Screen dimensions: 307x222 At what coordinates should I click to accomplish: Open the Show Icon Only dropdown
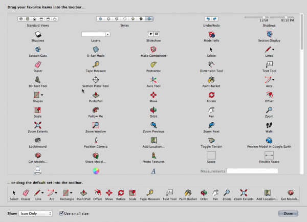(x=35, y=213)
